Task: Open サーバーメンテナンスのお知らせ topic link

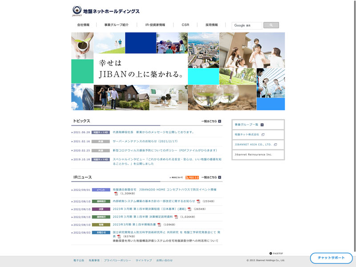Action: point(145,142)
